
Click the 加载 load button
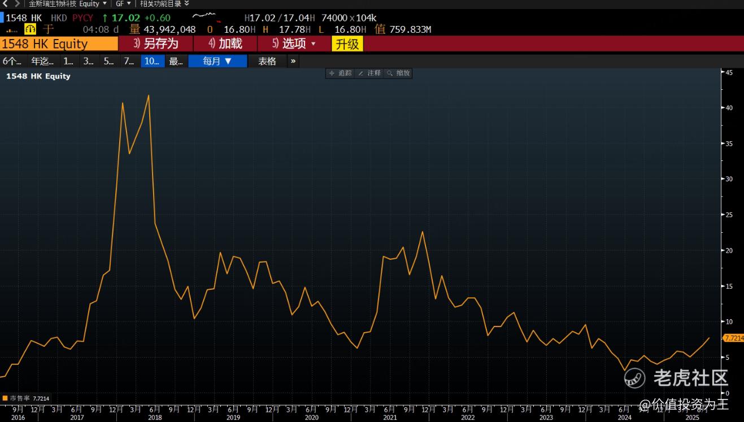click(225, 43)
